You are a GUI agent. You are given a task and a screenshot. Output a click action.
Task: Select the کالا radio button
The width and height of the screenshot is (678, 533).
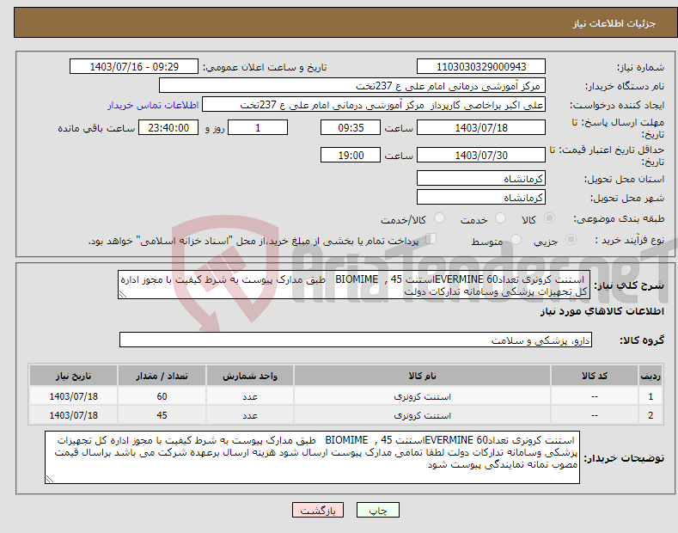[x=549, y=218]
